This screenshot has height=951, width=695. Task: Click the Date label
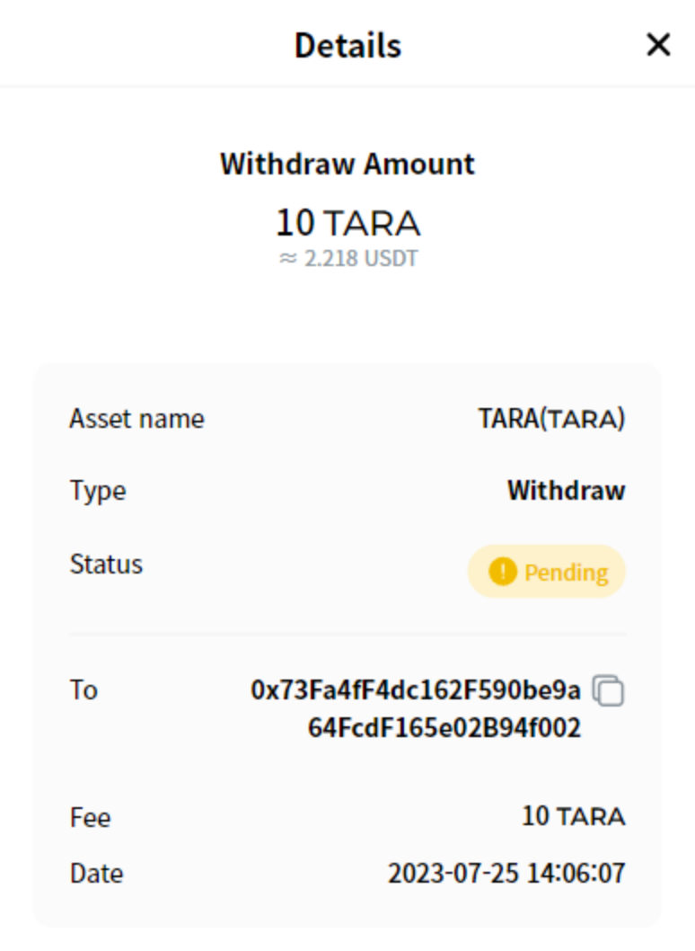pos(96,874)
